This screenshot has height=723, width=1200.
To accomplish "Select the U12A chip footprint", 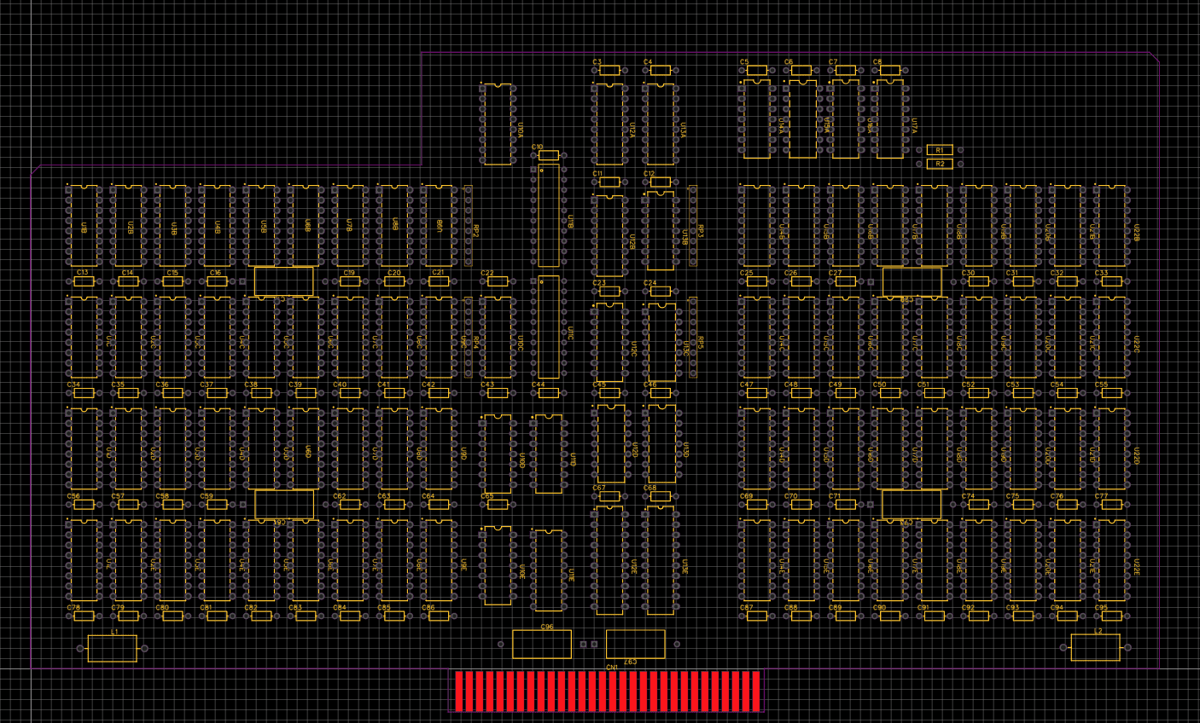I will 609,124.
